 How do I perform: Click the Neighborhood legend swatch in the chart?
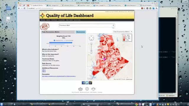54,40
